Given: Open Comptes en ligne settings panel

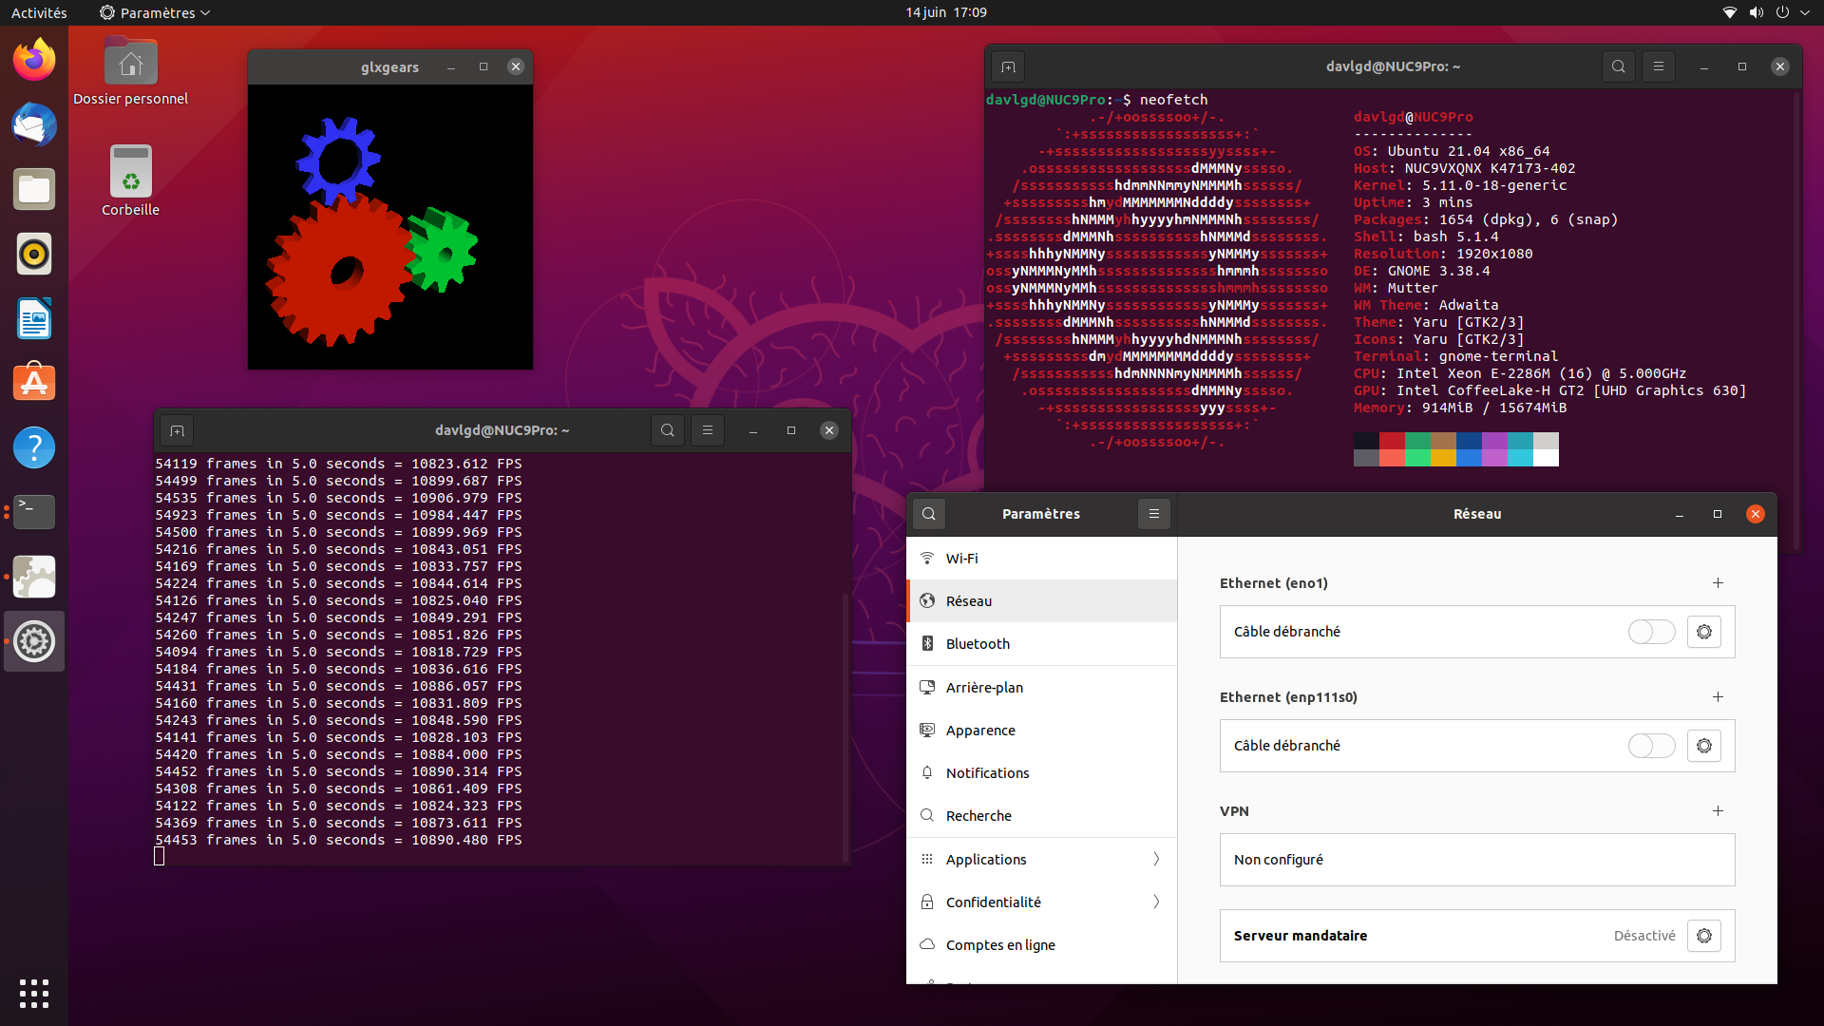Looking at the screenshot, I should coord(1042,944).
